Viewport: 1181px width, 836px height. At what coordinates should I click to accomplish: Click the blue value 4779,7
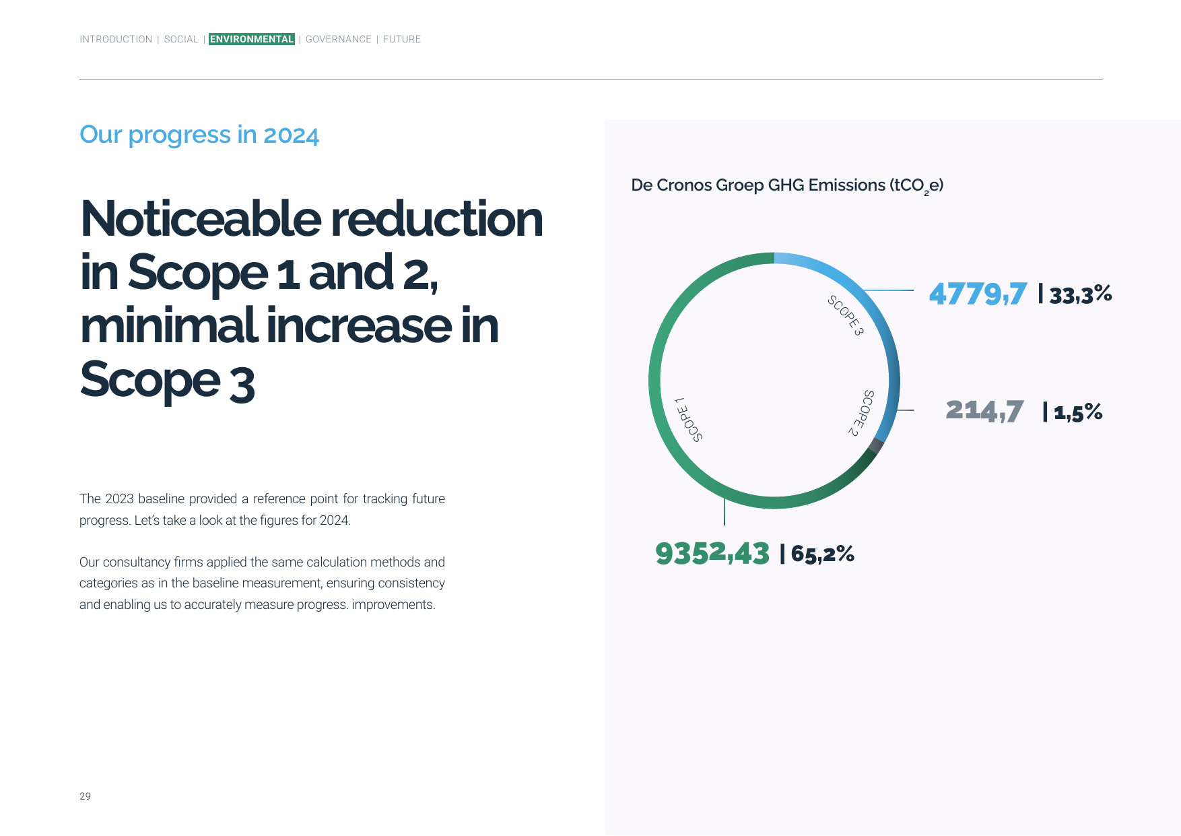(978, 294)
